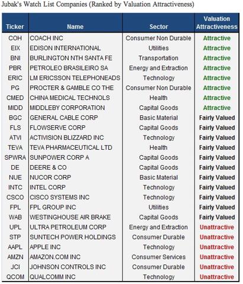
Task: Click the INTEL CORP name cell
Action: [47, 188]
